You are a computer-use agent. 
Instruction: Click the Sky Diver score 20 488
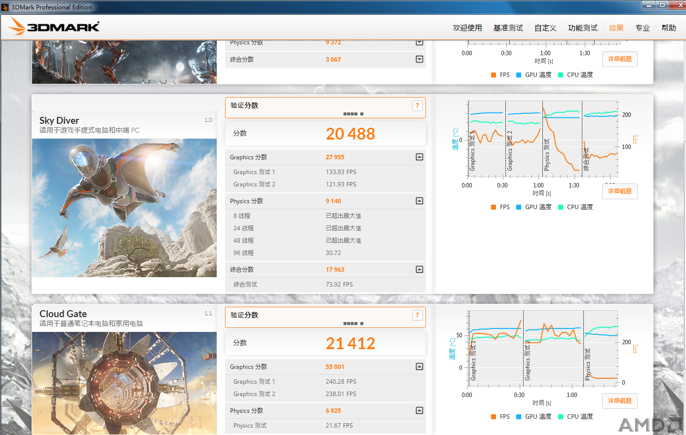[350, 134]
